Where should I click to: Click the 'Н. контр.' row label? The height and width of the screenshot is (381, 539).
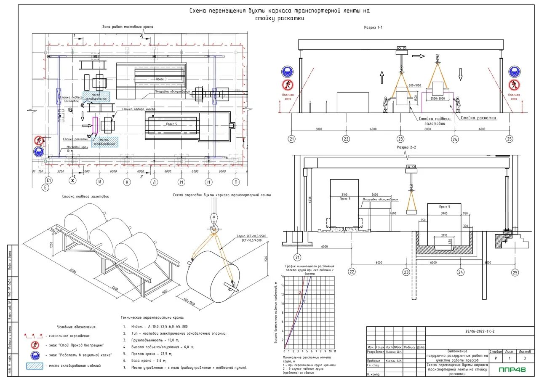pos(373,374)
